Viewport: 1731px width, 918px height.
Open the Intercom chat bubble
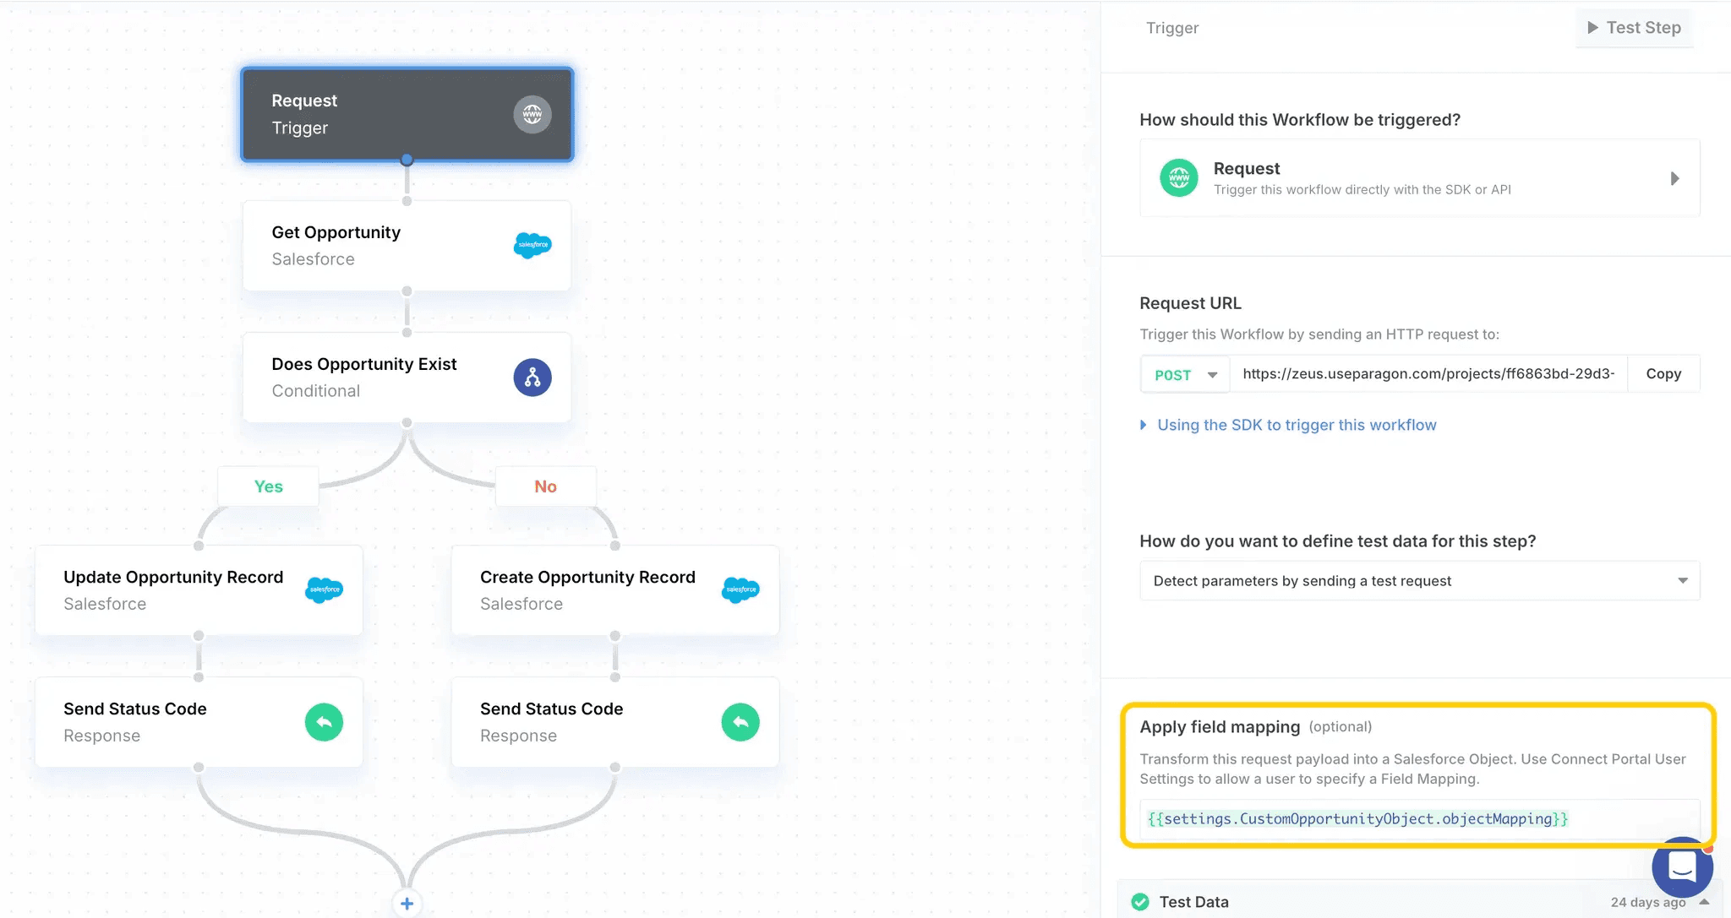(x=1682, y=867)
